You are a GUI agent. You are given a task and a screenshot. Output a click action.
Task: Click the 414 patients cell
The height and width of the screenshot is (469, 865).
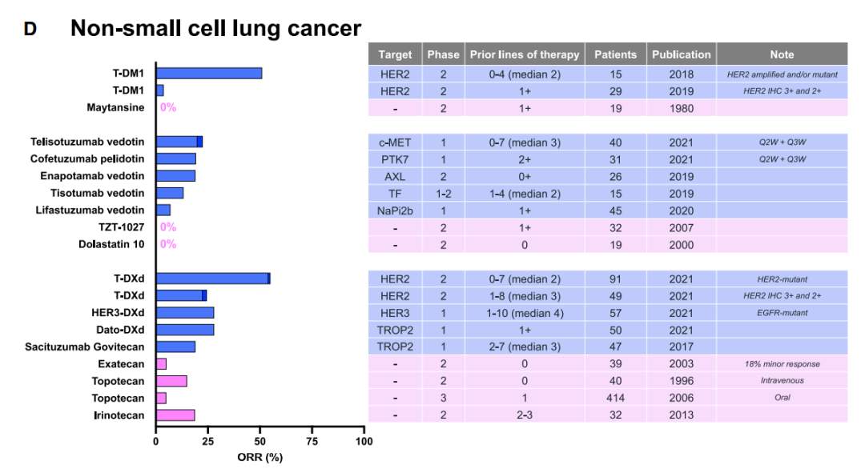(x=615, y=398)
